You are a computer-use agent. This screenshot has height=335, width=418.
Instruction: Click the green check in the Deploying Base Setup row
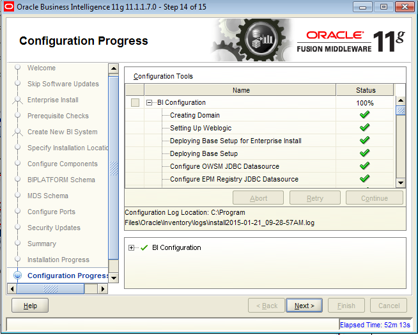click(364, 153)
